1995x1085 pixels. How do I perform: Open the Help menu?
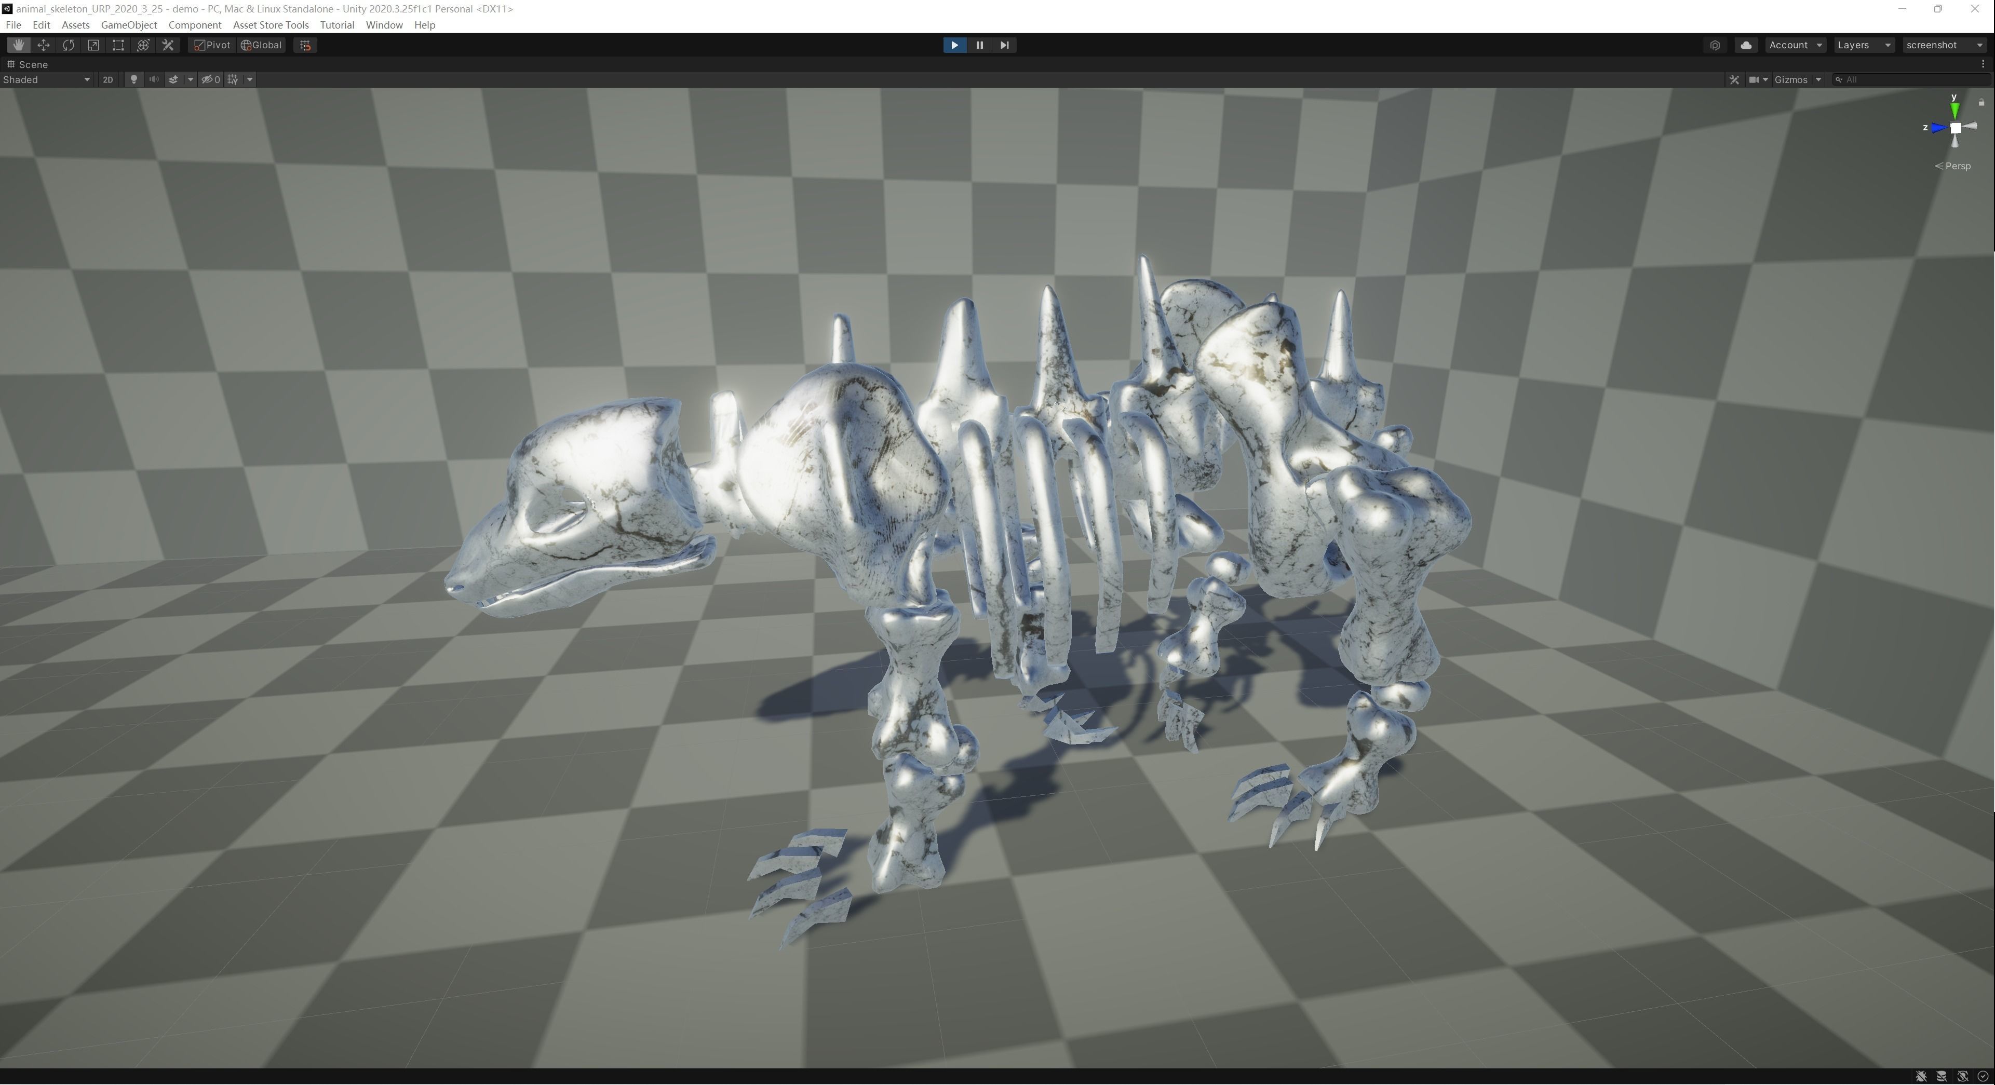pos(424,25)
